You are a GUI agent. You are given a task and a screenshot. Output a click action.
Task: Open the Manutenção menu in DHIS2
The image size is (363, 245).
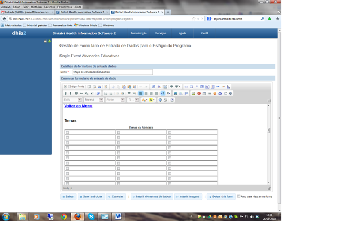coord(139,33)
